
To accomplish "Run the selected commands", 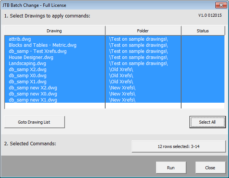I will click(171, 168).
